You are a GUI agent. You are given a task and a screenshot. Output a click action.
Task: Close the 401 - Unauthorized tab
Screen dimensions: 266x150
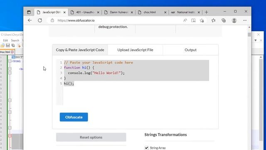[98, 12]
